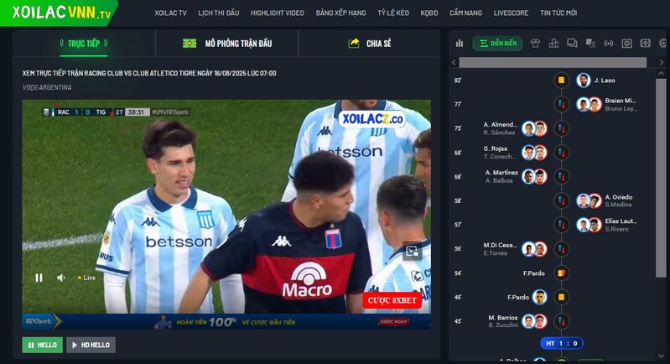
Task: Open the live broadcast signal icon tab
Action: click(x=609, y=43)
